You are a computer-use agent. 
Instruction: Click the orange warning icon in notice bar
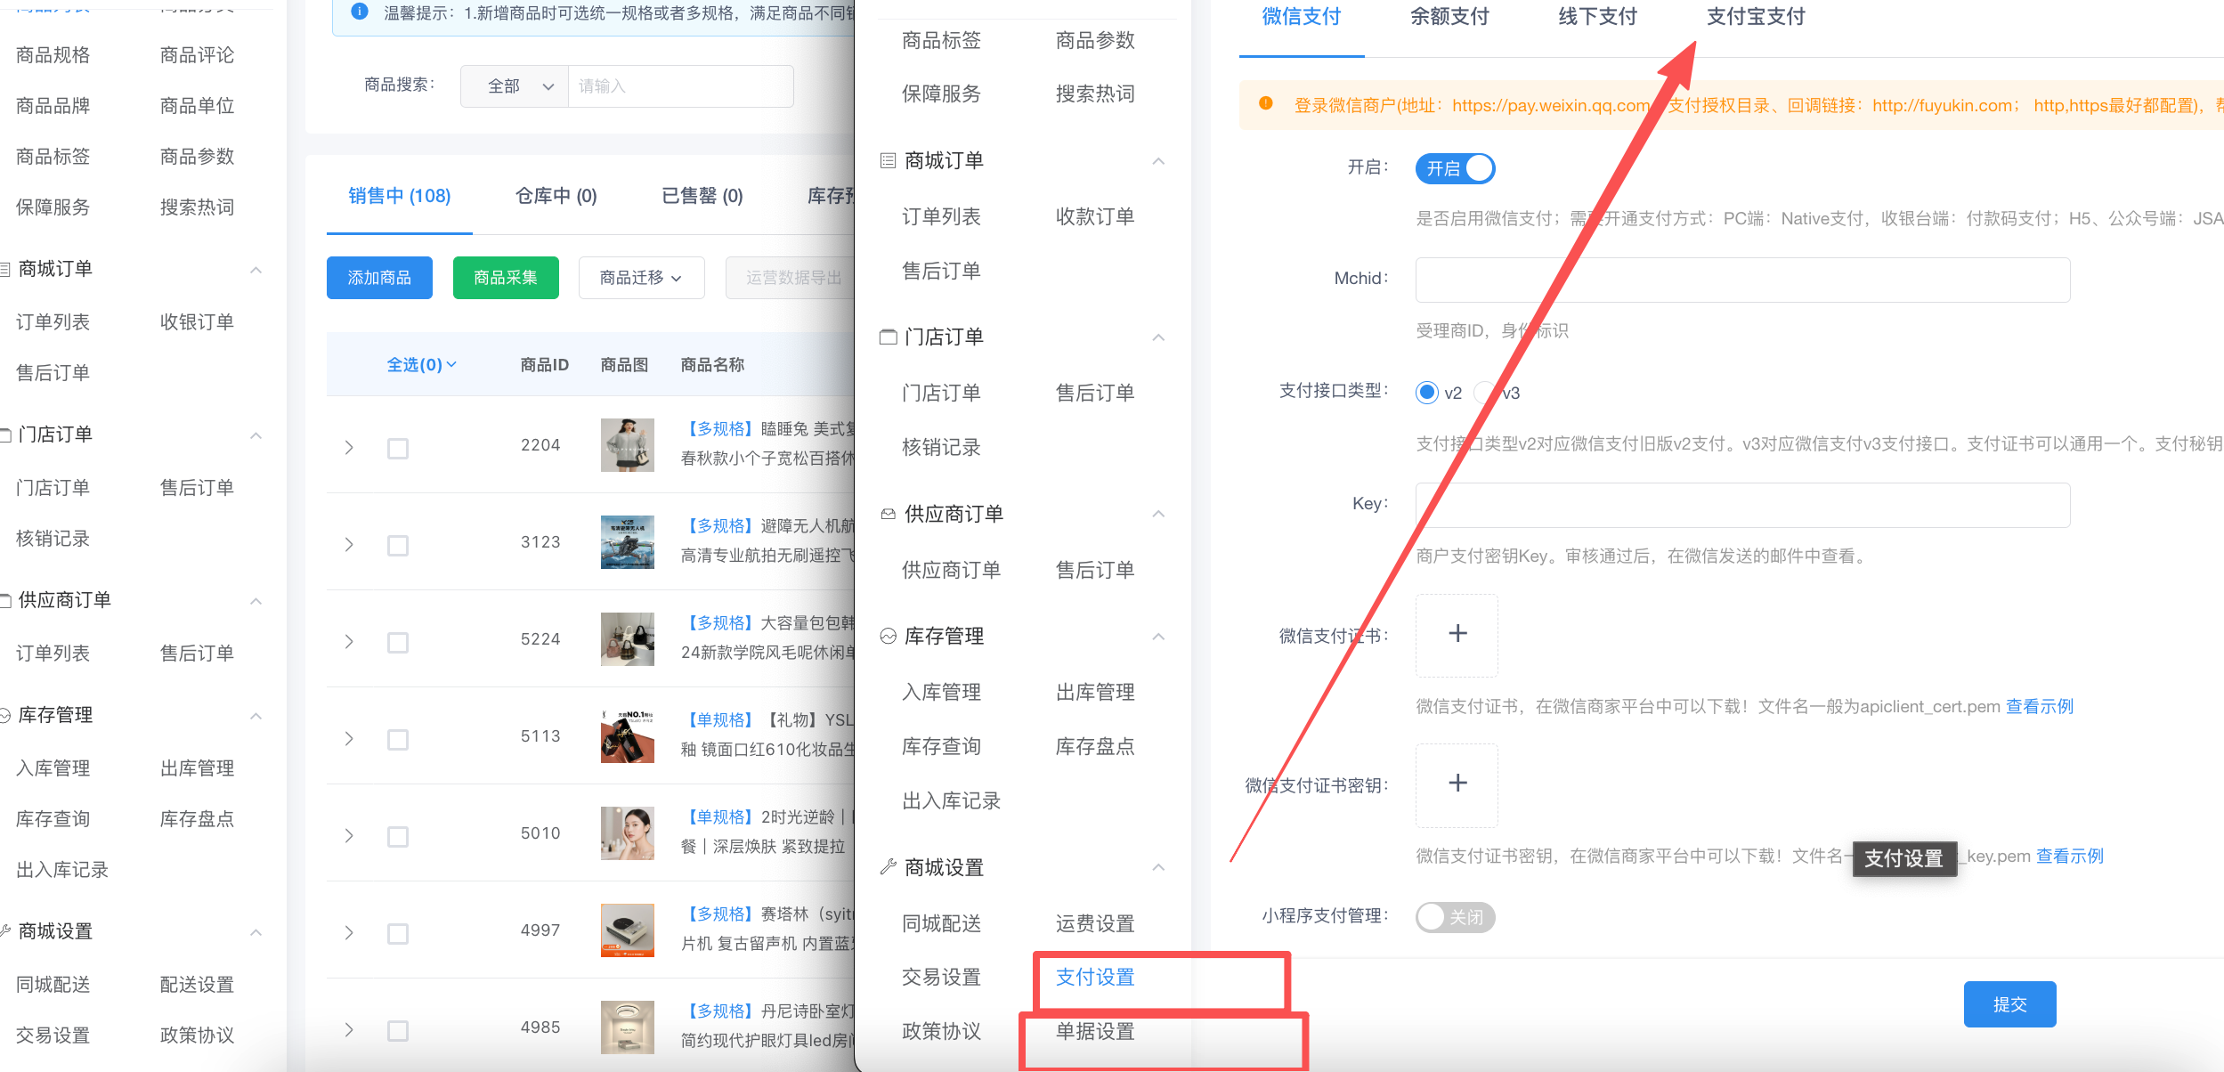[x=1265, y=104]
